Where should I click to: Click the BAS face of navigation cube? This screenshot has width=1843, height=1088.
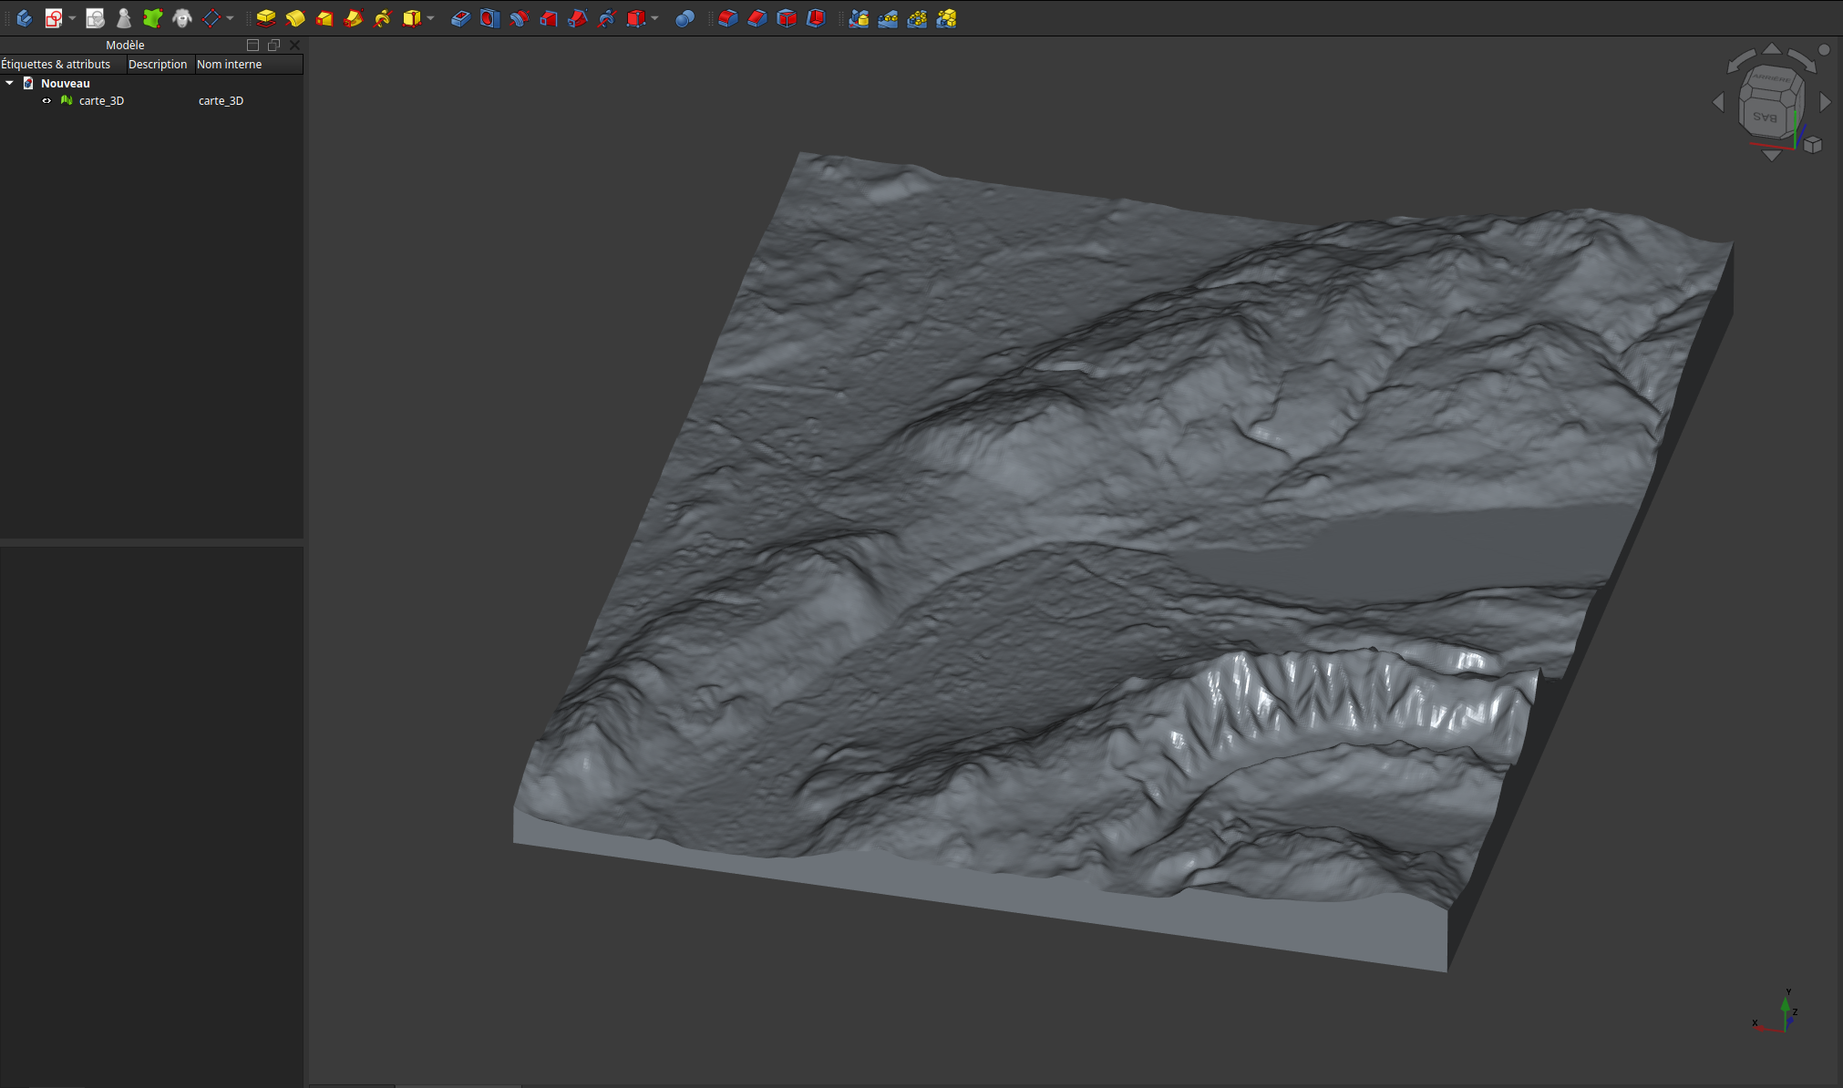(x=1765, y=117)
